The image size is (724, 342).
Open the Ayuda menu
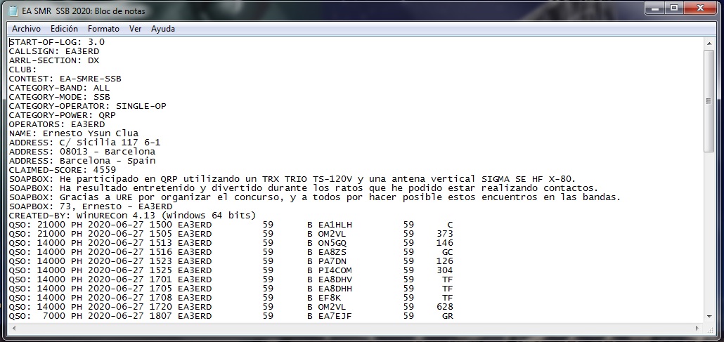coord(163,29)
